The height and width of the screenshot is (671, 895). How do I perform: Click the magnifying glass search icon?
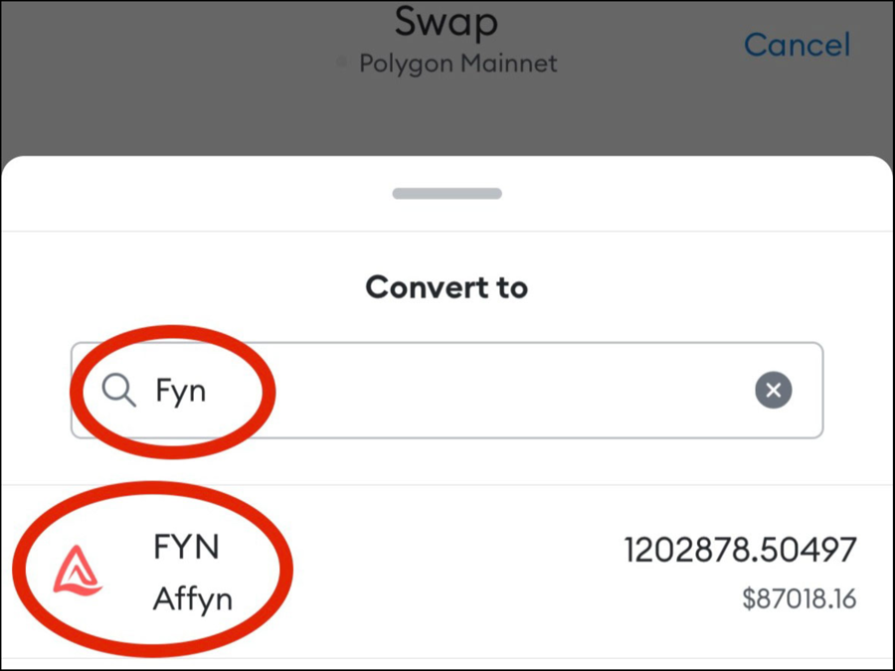tap(119, 392)
